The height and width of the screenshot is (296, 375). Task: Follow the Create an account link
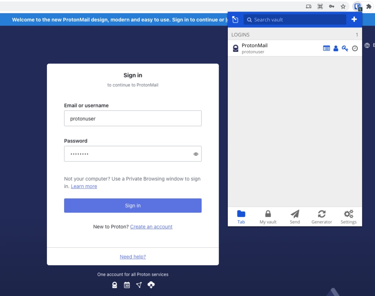[x=151, y=227]
